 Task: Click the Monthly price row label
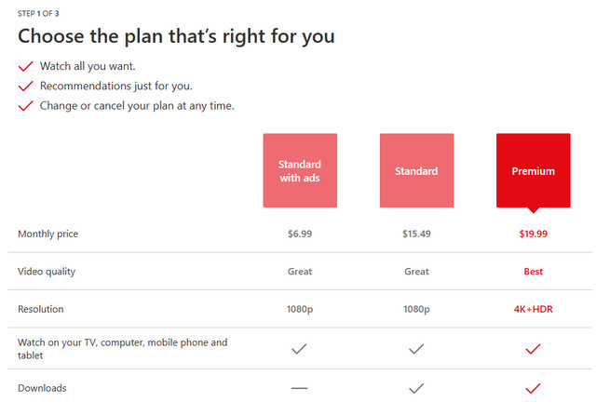click(x=48, y=234)
